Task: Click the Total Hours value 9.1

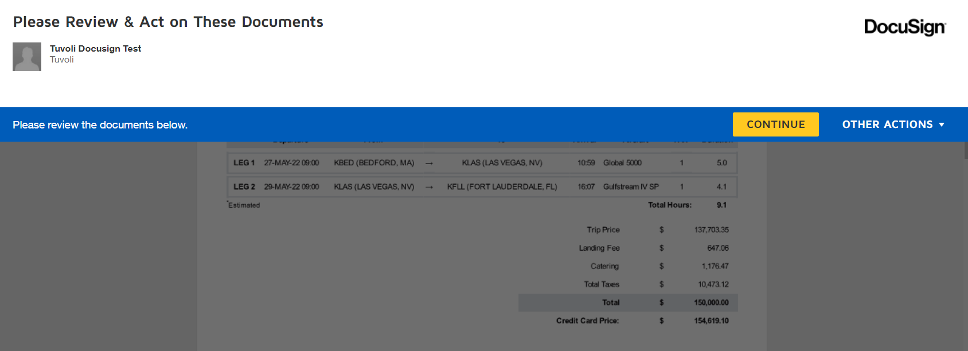Action: tap(721, 205)
